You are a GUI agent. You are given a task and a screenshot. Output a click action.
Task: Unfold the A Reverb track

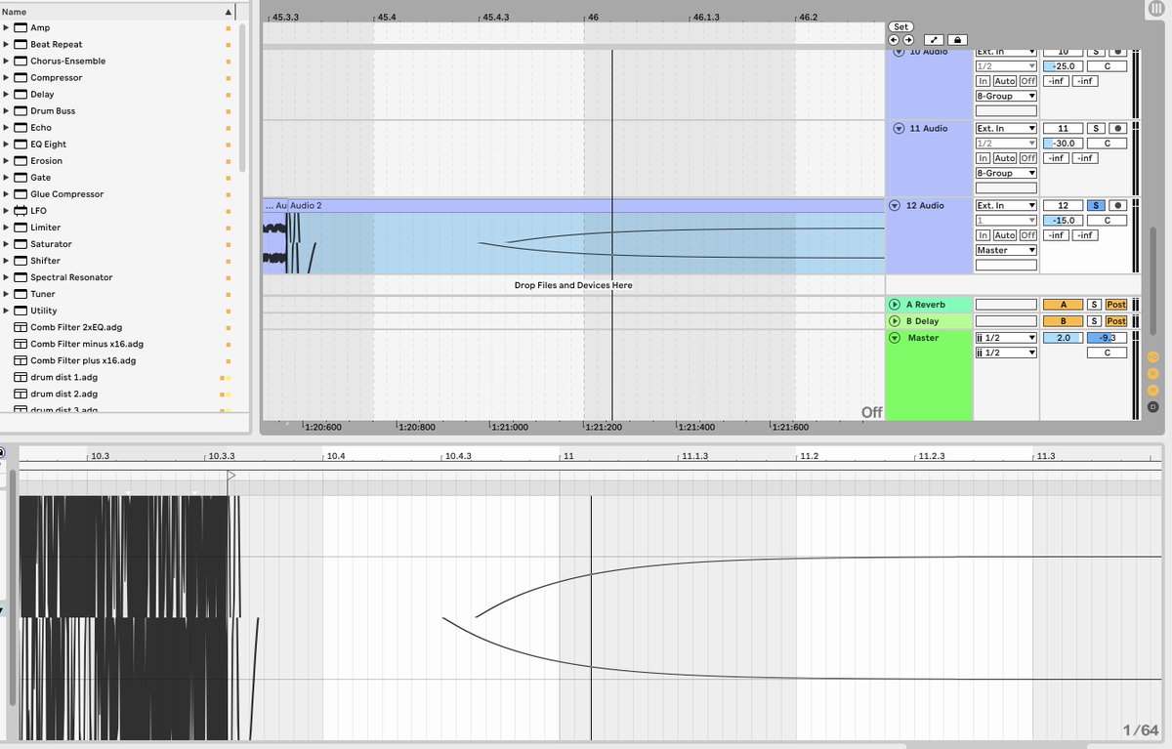pos(895,305)
